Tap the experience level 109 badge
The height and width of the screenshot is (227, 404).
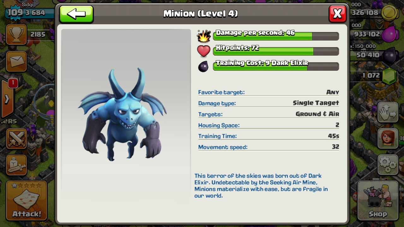click(14, 13)
